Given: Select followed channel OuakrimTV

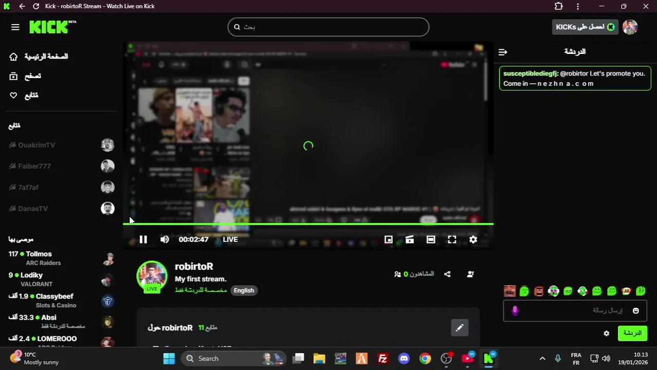Looking at the screenshot, I should coord(61,145).
